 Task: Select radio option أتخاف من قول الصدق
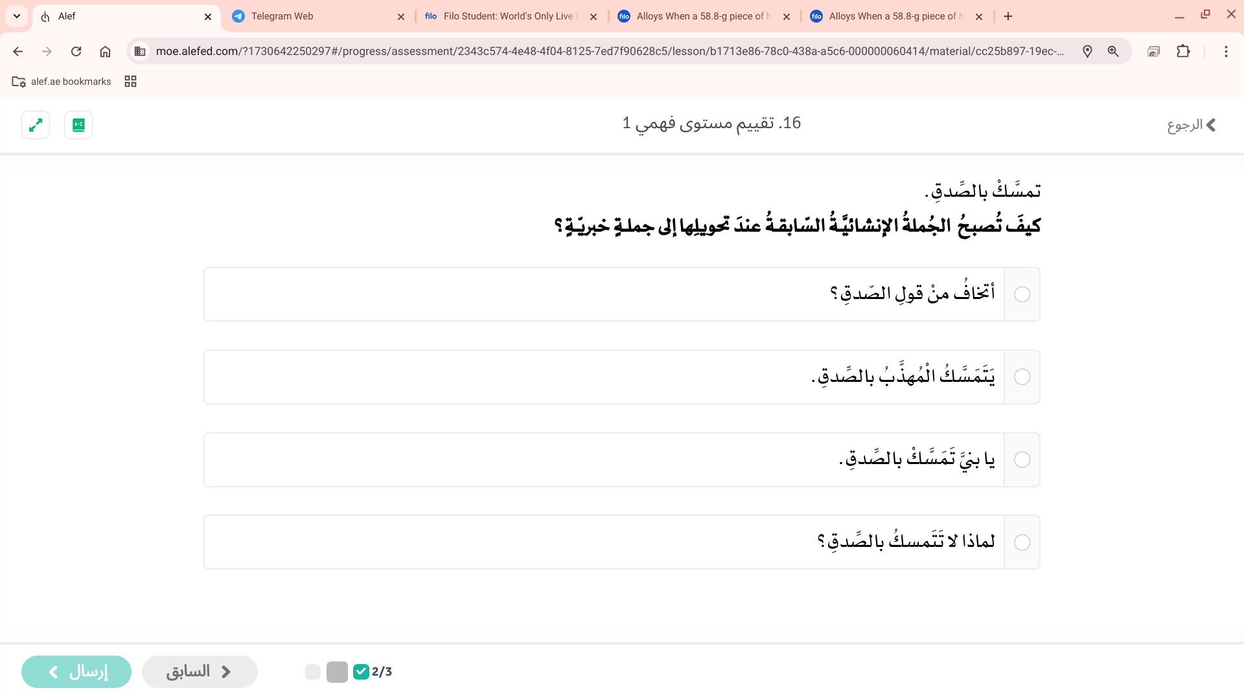pyautogui.click(x=1022, y=294)
